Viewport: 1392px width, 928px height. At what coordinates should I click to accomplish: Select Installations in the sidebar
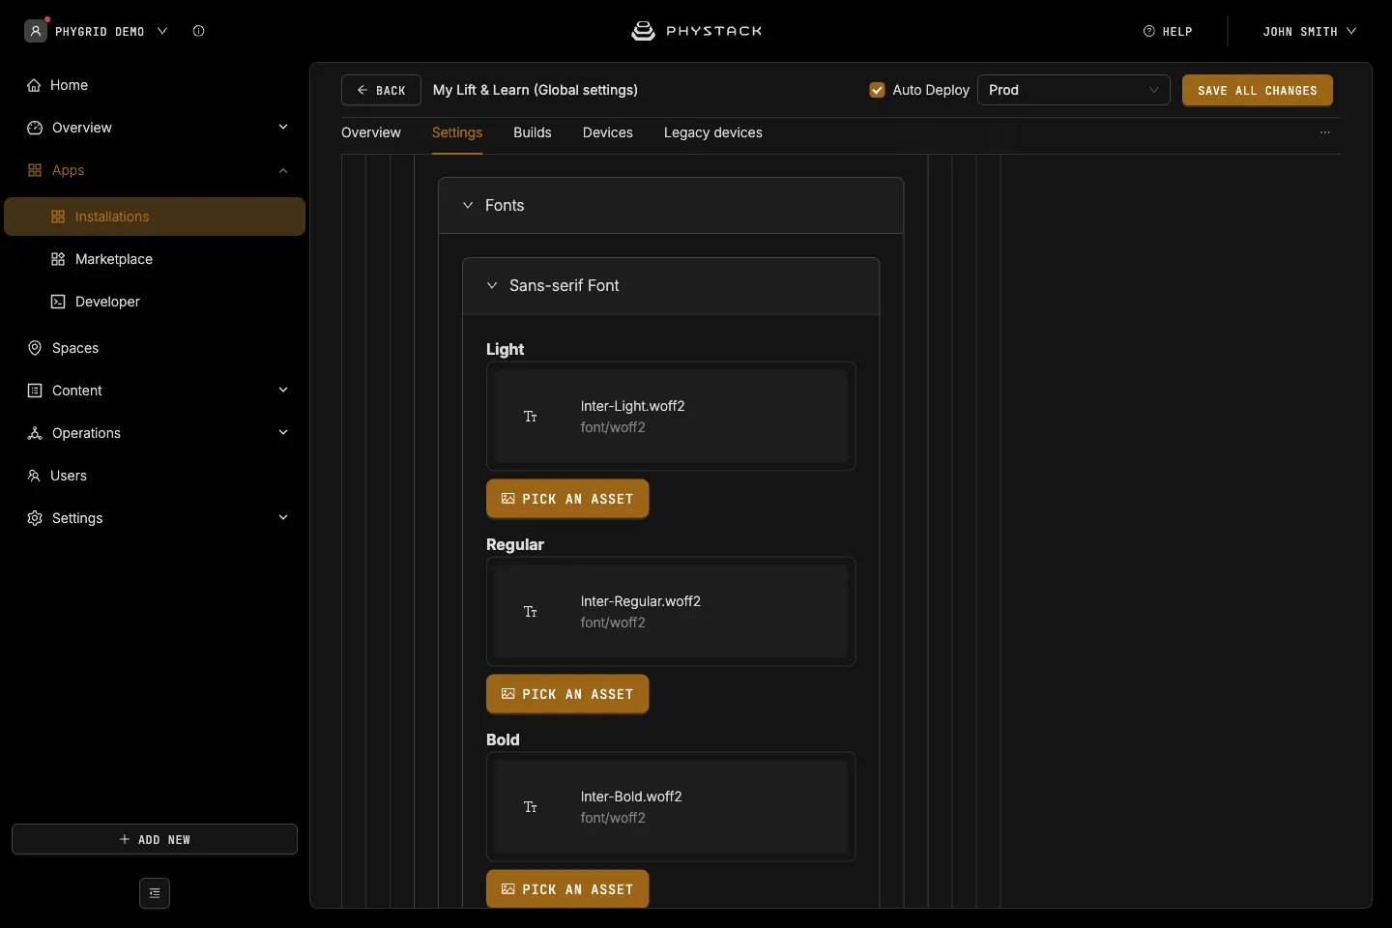(x=155, y=217)
